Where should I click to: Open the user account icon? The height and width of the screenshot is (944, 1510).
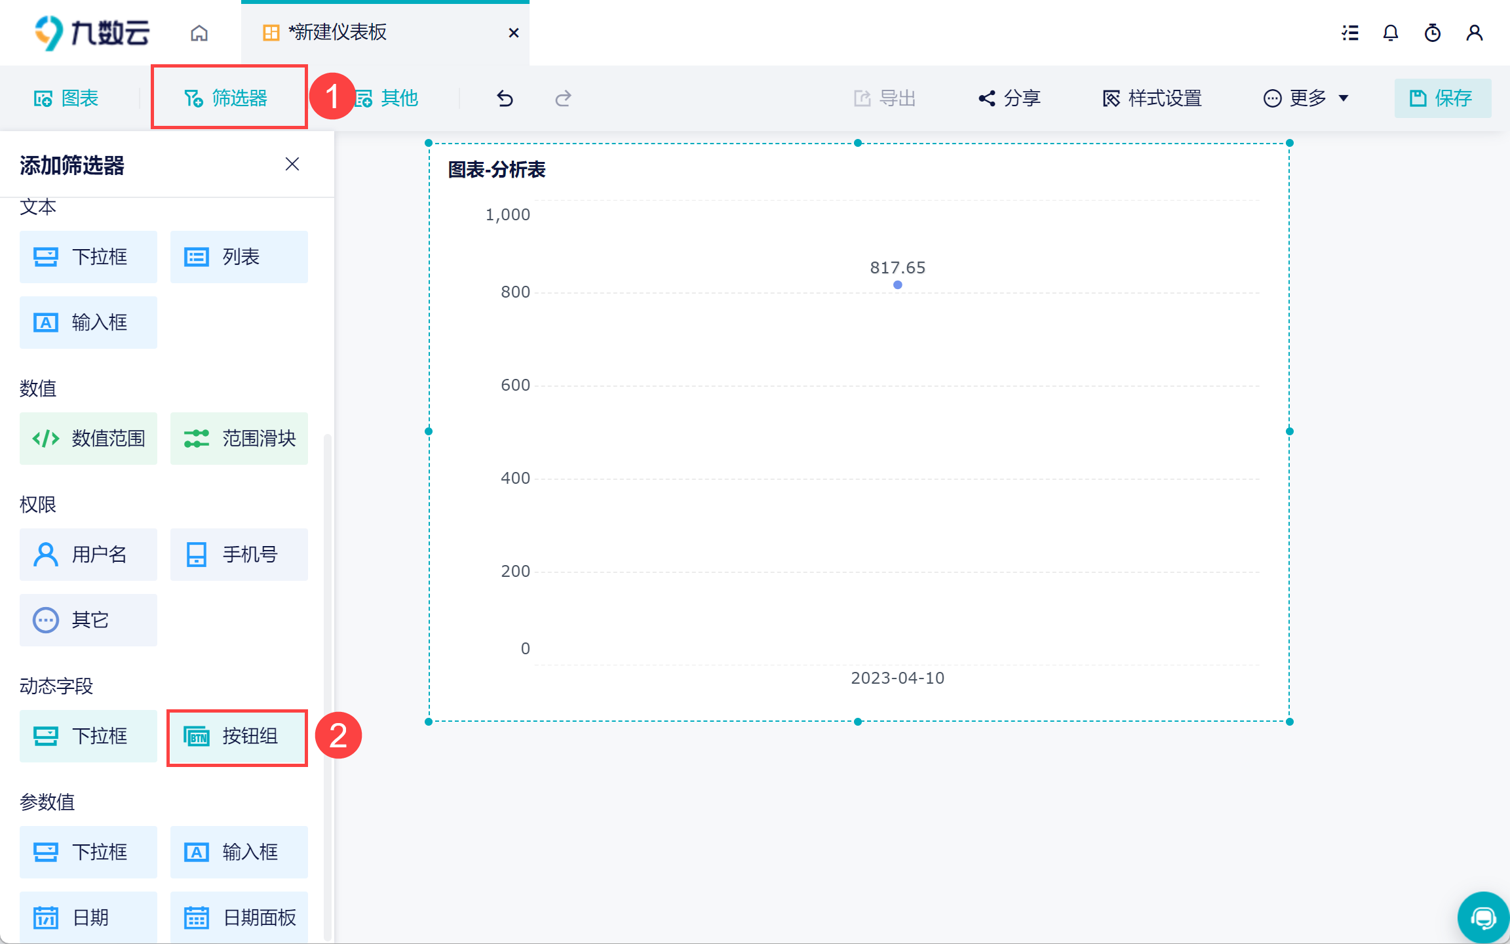(x=1474, y=33)
